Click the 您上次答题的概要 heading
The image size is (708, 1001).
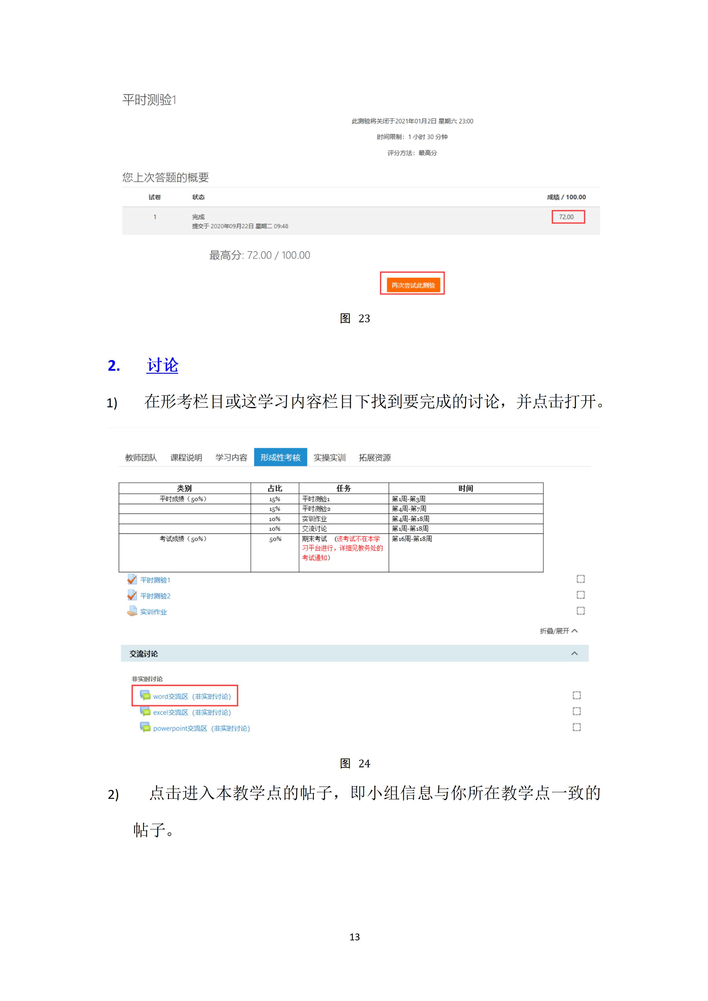pos(165,177)
